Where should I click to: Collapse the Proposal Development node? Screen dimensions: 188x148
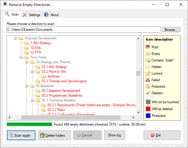[x=15, y=38]
